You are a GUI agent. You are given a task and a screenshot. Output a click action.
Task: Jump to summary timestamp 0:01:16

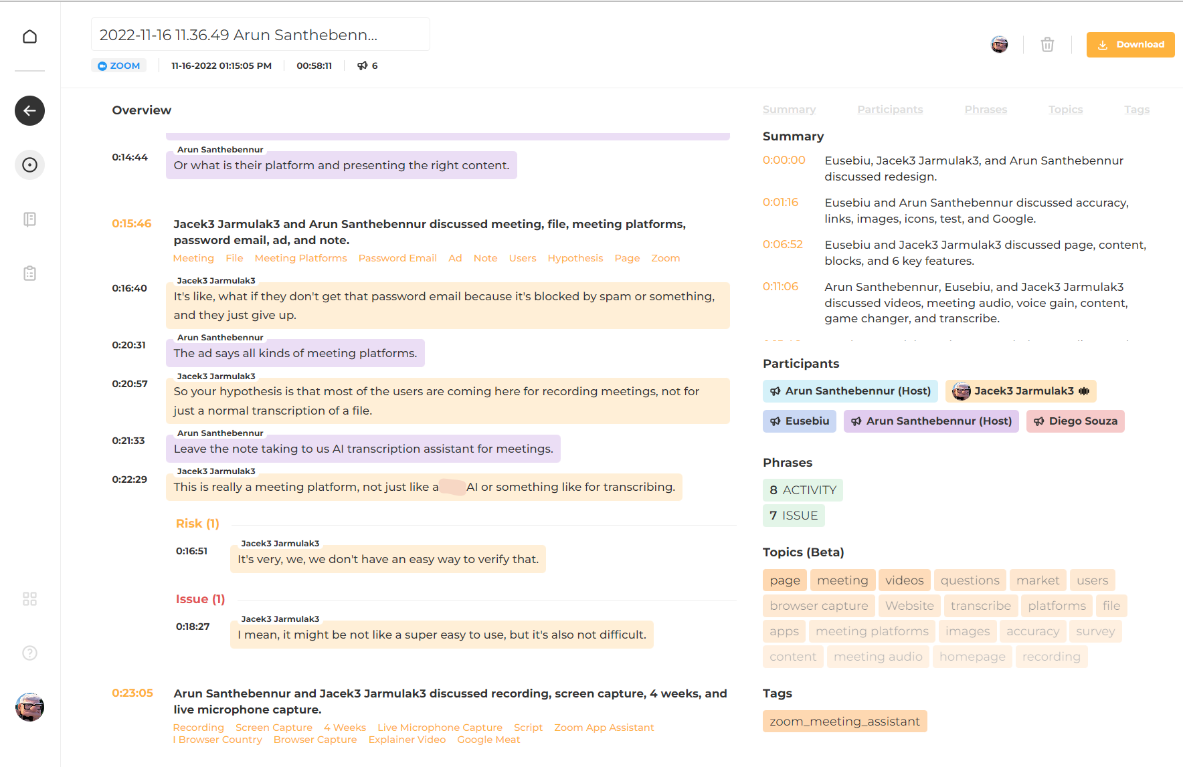coord(780,202)
